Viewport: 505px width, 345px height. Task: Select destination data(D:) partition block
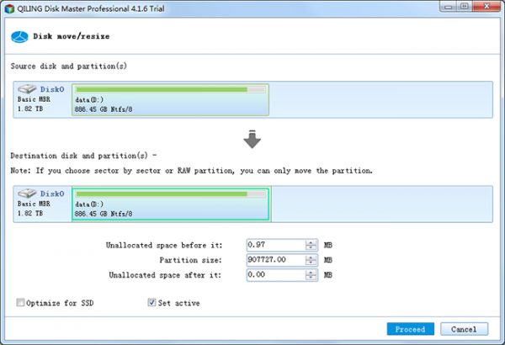[170, 204]
